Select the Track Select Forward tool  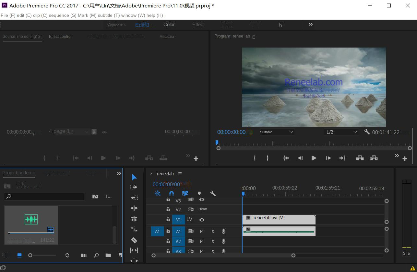tap(134, 187)
